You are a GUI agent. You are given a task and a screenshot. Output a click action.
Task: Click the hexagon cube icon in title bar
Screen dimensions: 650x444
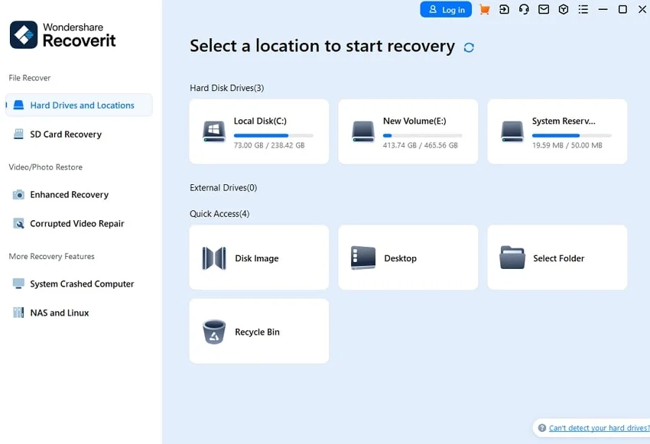[x=564, y=9]
